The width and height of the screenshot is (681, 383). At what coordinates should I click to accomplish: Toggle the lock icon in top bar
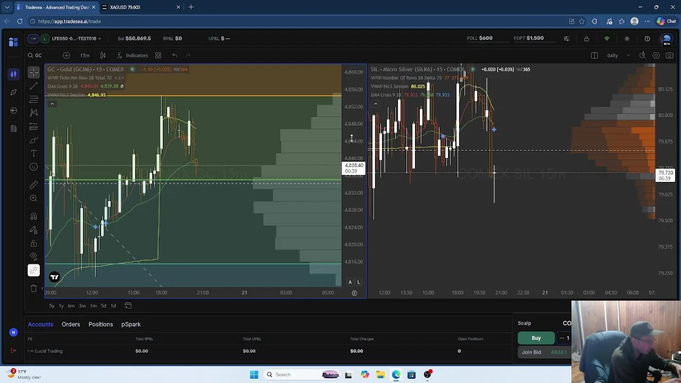[586, 39]
